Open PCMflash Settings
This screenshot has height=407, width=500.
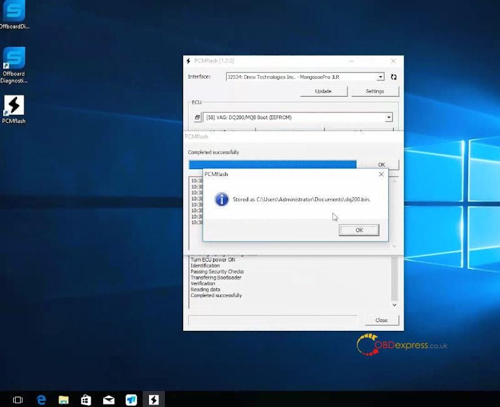(x=374, y=91)
